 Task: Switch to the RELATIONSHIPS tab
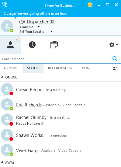pyautogui.click(x=60, y=68)
